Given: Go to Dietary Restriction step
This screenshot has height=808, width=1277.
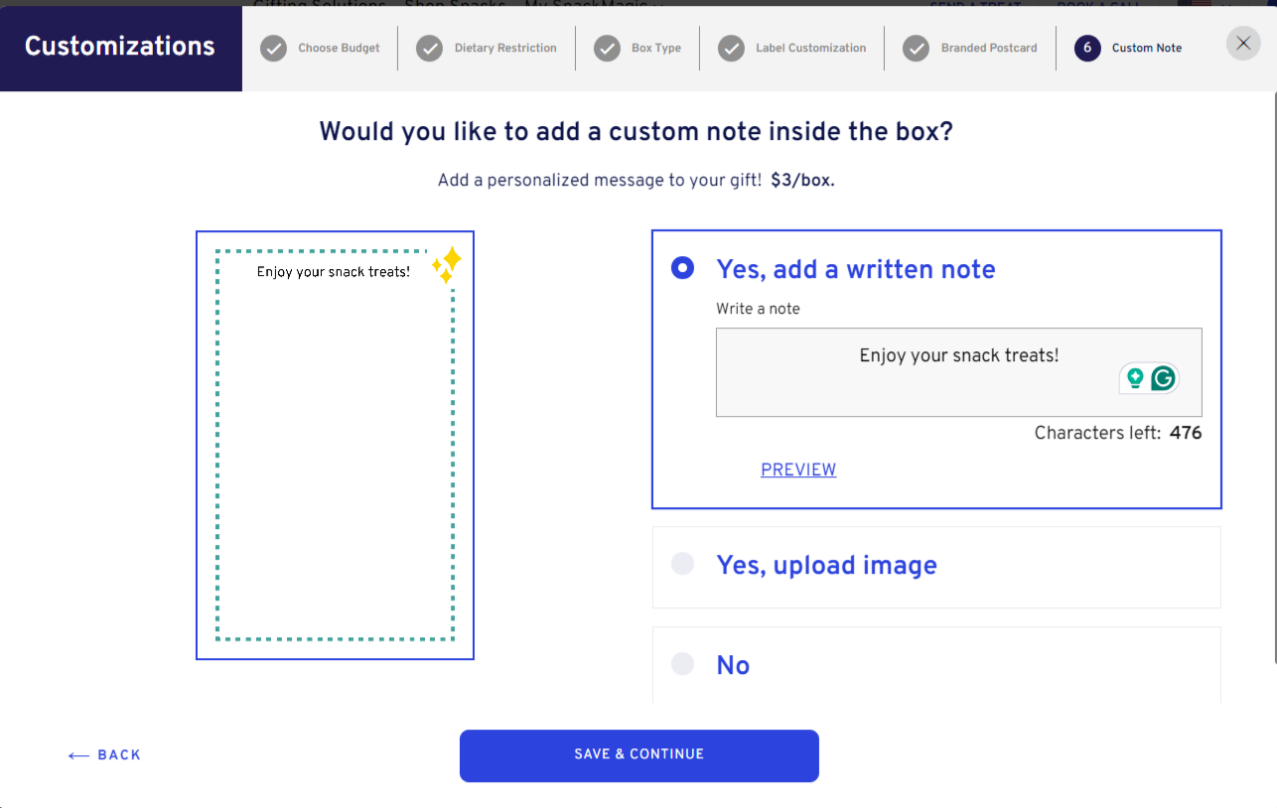Looking at the screenshot, I should point(505,49).
